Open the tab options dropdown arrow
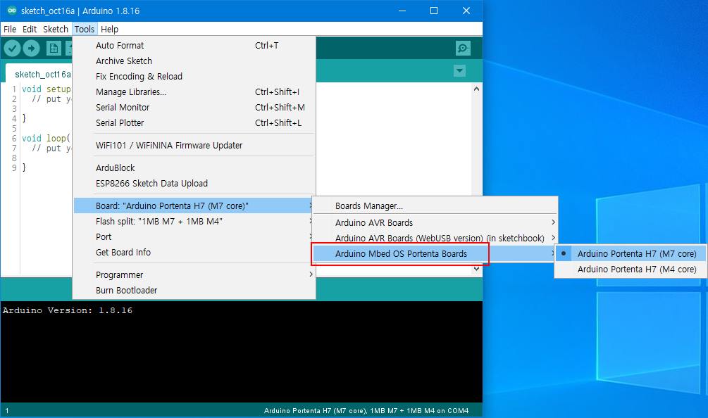This screenshot has height=418, width=708. pos(459,71)
